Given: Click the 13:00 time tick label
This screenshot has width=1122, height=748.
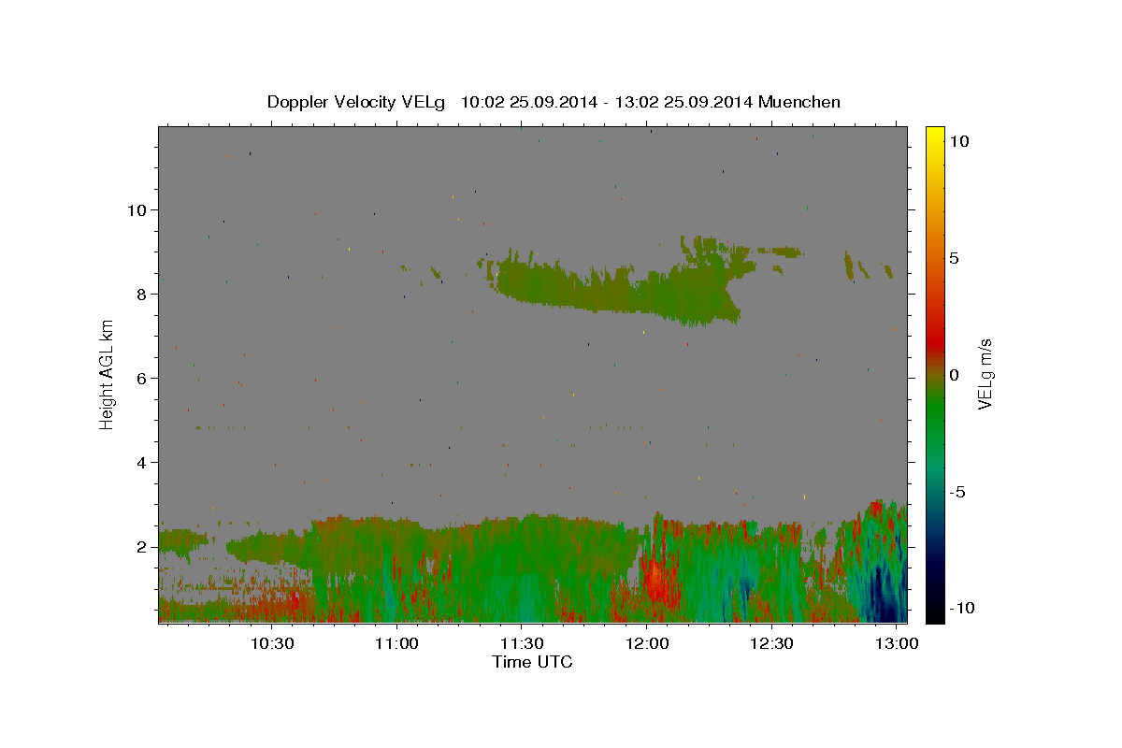Looking at the screenshot, I should click(897, 644).
